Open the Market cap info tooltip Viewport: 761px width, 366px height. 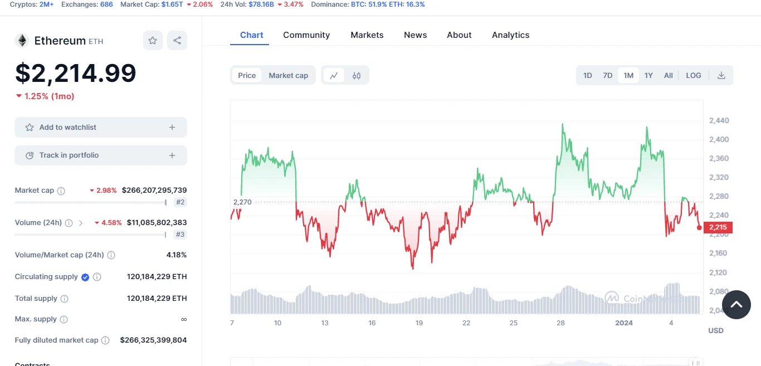[x=61, y=191]
